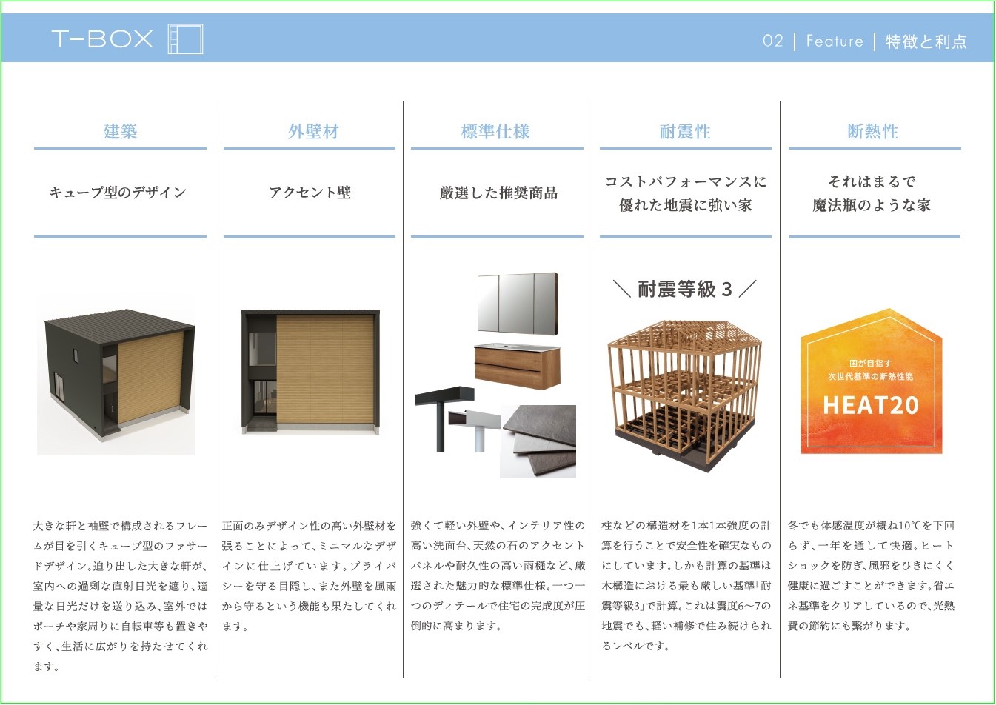The height and width of the screenshot is (705, 996).
Task: Click the '国が目指す' text in badge
Action: [x=870, y=364]
